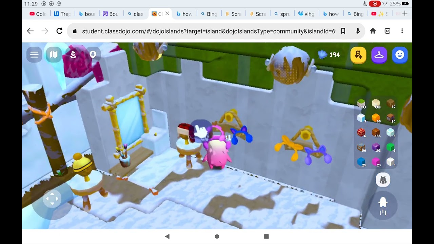Viewport: 434px width, 244px height.
Task: Close the active ClassDojo tab
Action: point(167,14)
